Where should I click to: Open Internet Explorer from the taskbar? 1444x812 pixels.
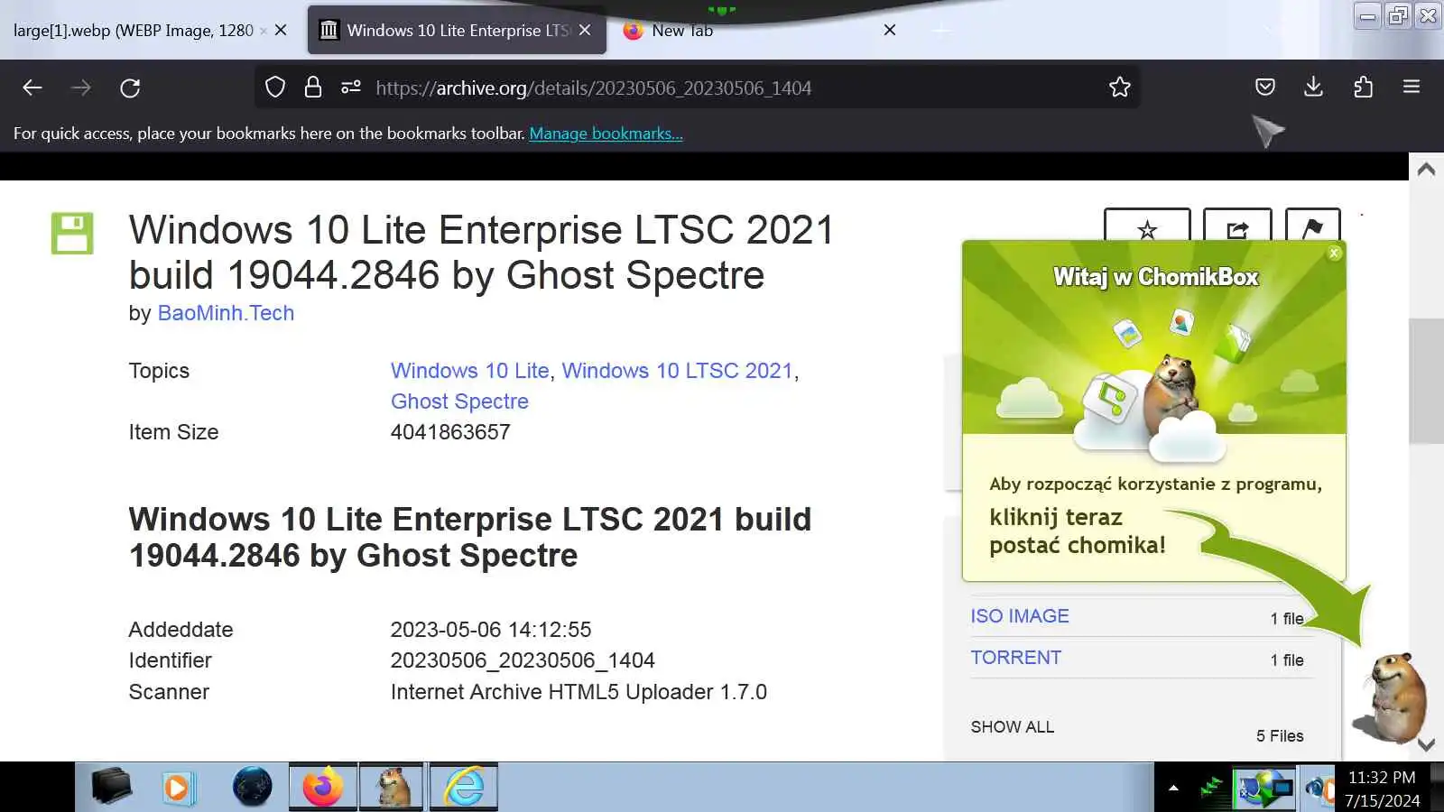[464, 787]
